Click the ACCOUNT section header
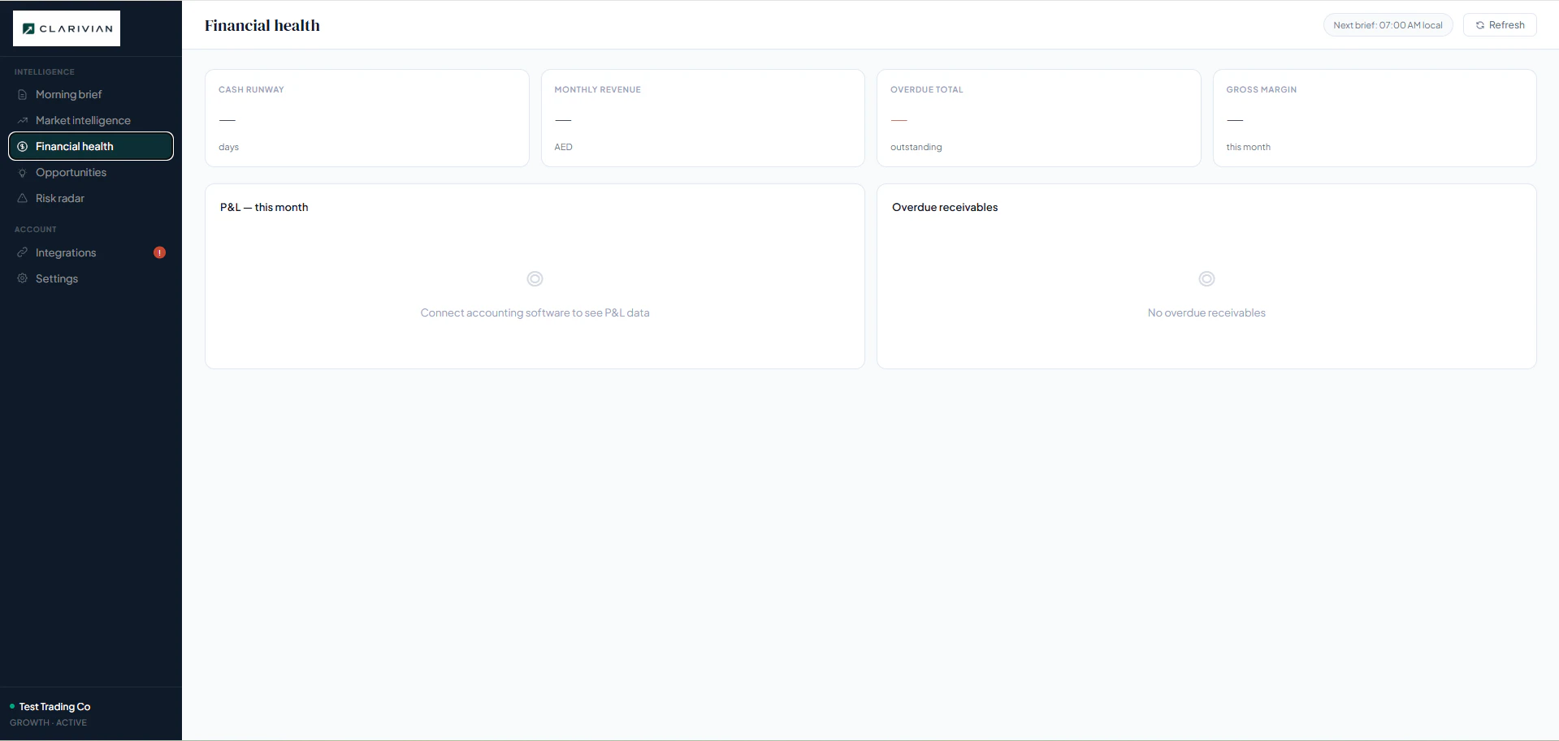This screenshot has height=741, width=1559. (x=35, y=230)
